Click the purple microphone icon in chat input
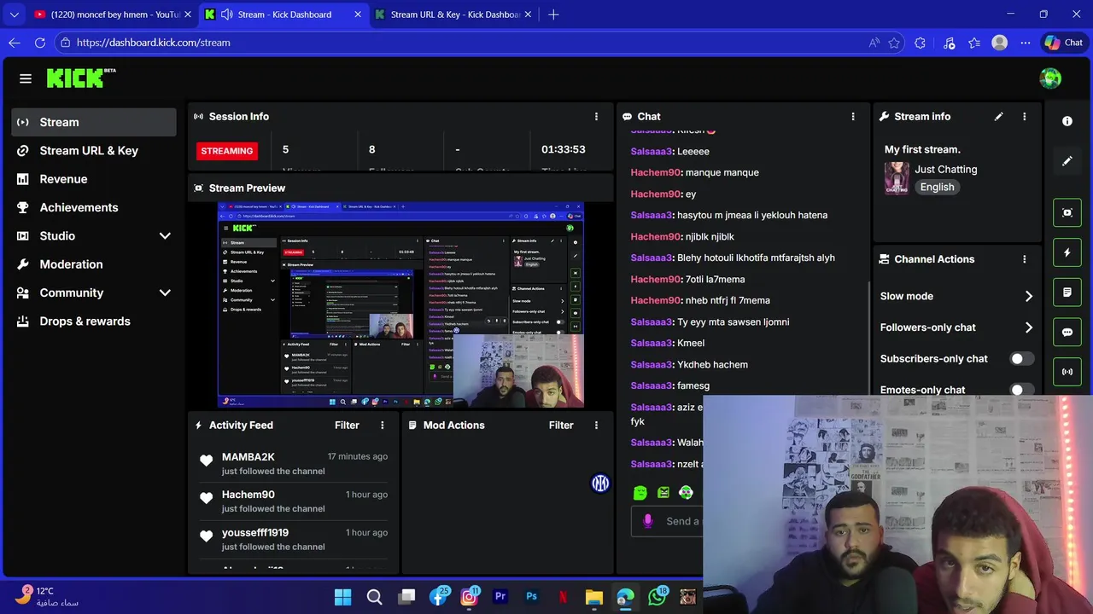The width and height of the screenshot is (1093, 614). tap(648, 521)
